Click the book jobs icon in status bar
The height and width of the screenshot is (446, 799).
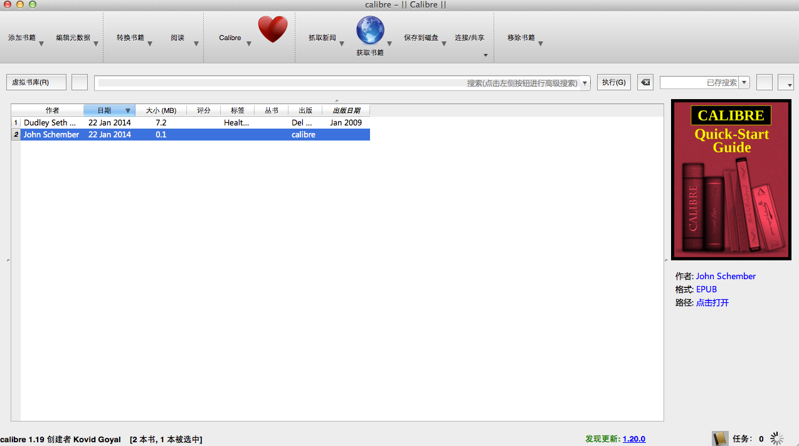[x=720, y=438]
